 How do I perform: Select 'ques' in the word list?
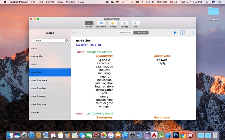tap(50, 48)
